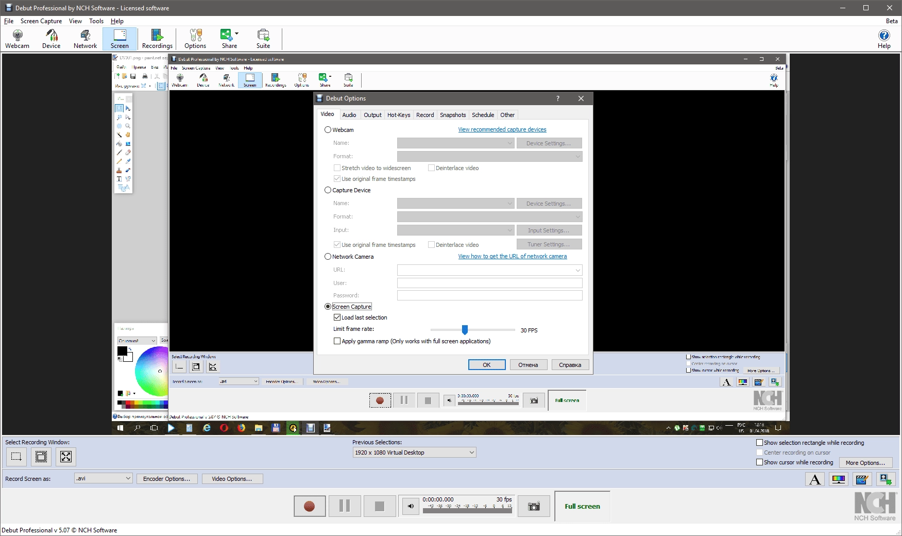
Task: Open the video effects clapperboard icon
Action: [862, 479]
